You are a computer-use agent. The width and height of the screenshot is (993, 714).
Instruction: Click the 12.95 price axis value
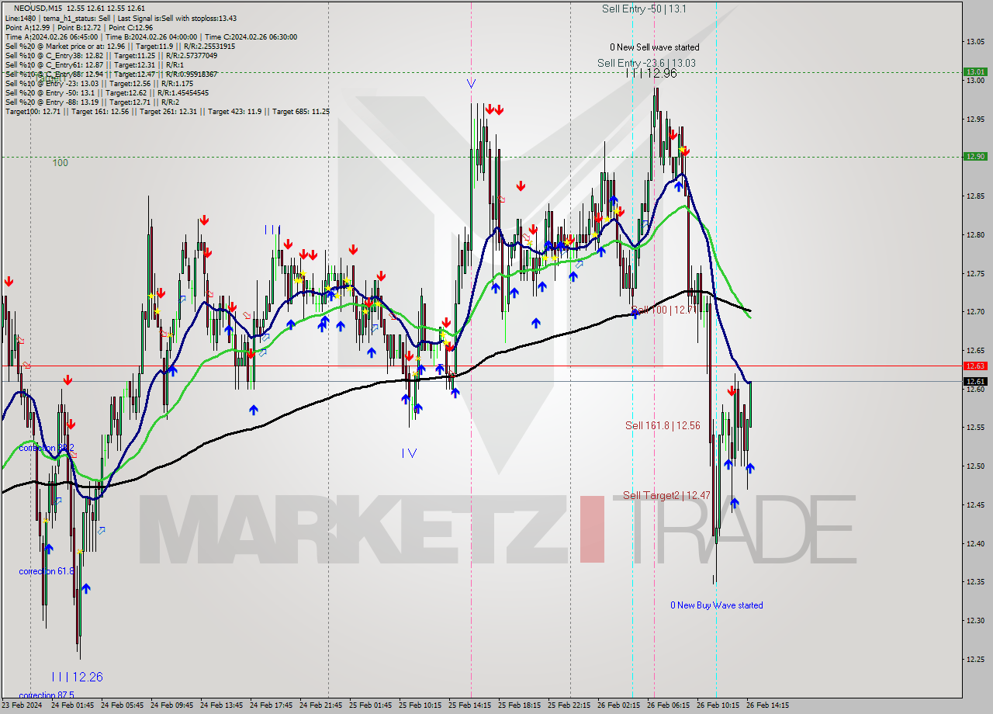[x=975, y=120]
